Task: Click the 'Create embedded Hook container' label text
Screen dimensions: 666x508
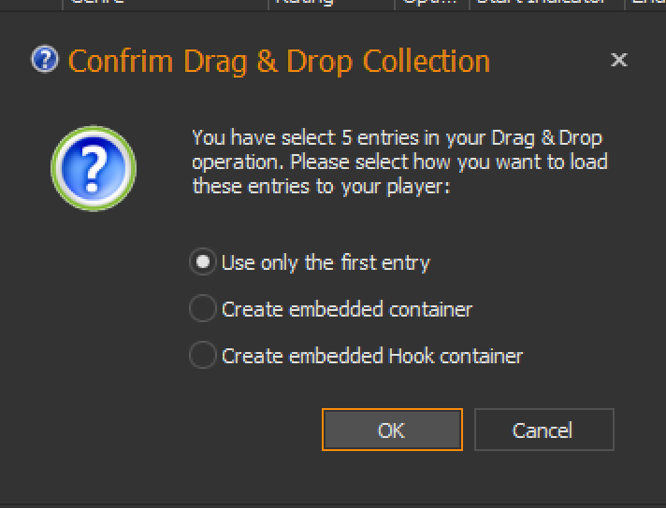Action: pos(372,356)
